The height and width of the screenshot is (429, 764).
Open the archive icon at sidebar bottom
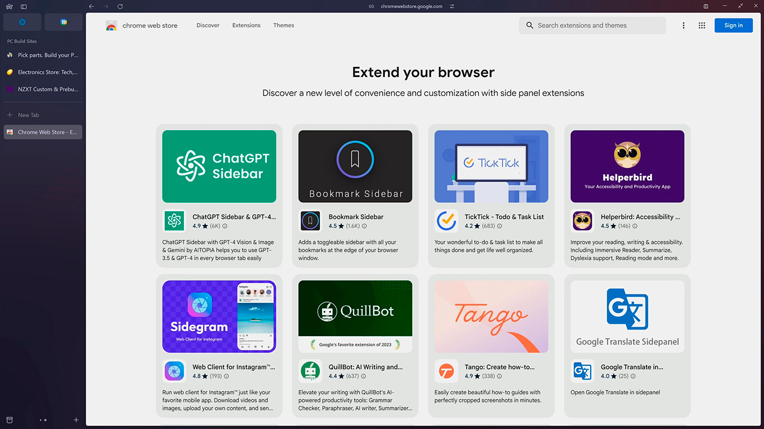[10, 420]
